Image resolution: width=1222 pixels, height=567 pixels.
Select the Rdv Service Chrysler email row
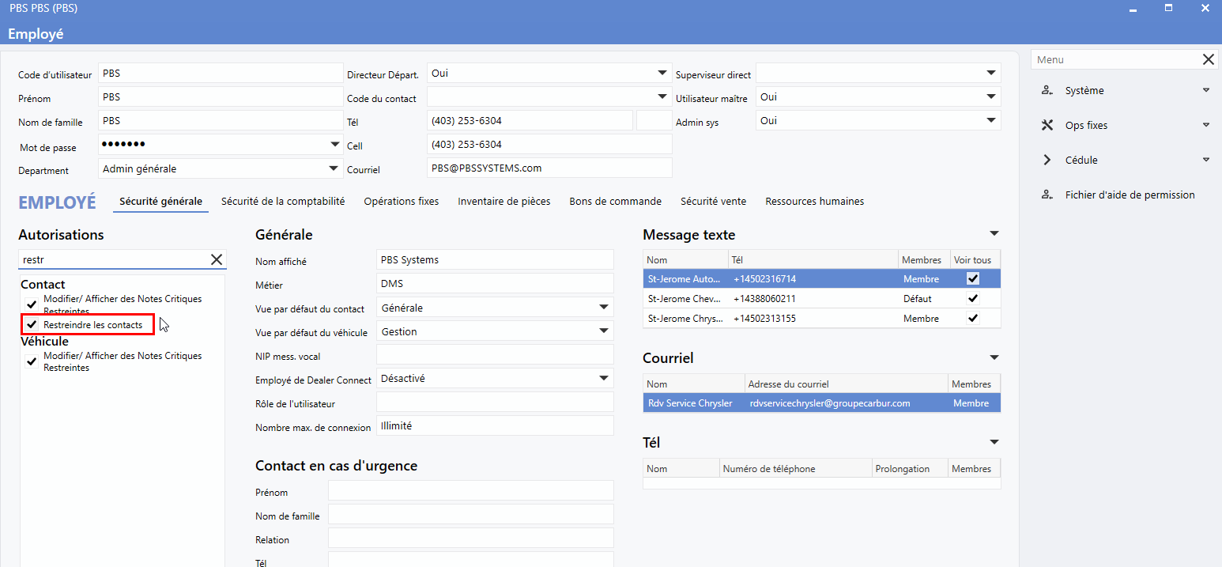click(821, 403)
